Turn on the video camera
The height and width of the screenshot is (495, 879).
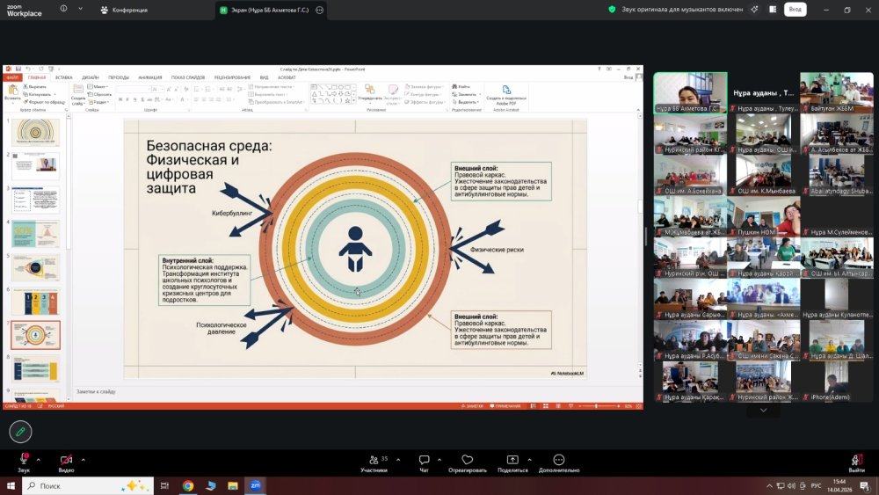click(x=66, y=460)
